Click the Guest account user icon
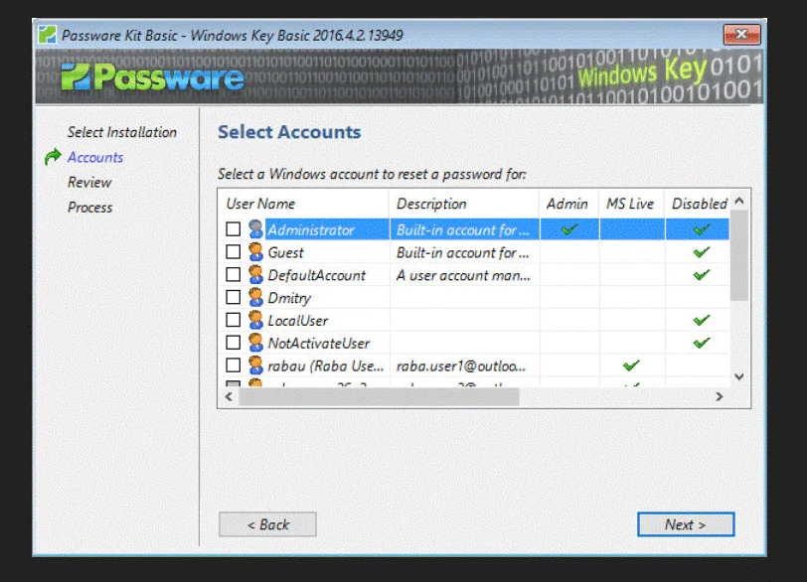This screenshot has height=582, width=807. tap(255, 253)
